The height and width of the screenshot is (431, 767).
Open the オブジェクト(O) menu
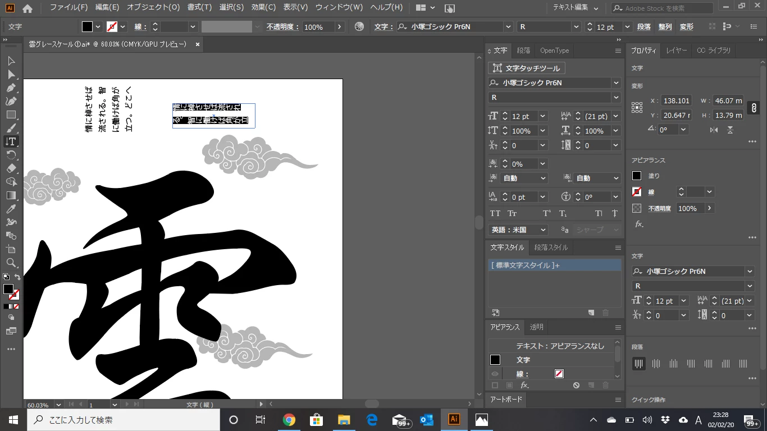coord(153,8)
